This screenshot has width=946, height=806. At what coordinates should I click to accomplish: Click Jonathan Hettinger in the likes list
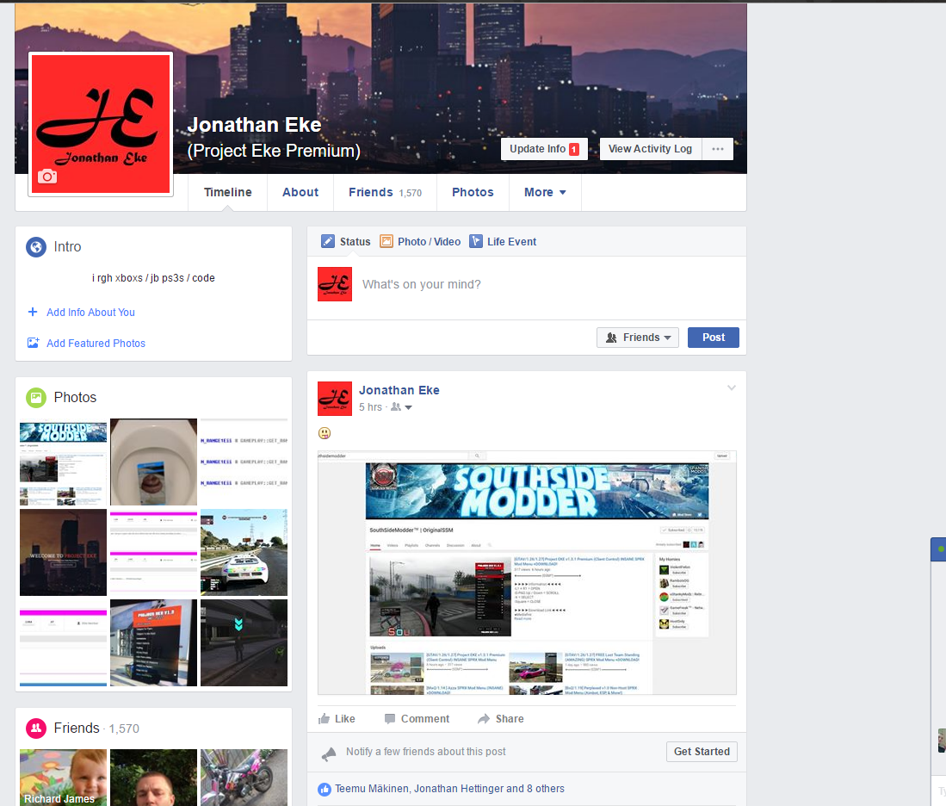(x=459, y=789)
